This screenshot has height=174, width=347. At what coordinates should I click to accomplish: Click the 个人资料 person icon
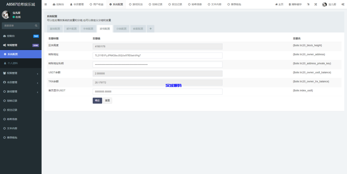[x=5, y=63]
